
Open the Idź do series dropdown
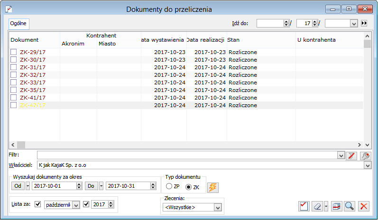354,24
